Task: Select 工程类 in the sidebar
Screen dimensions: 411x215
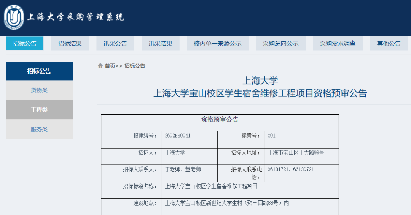Action: pos(39,110)
